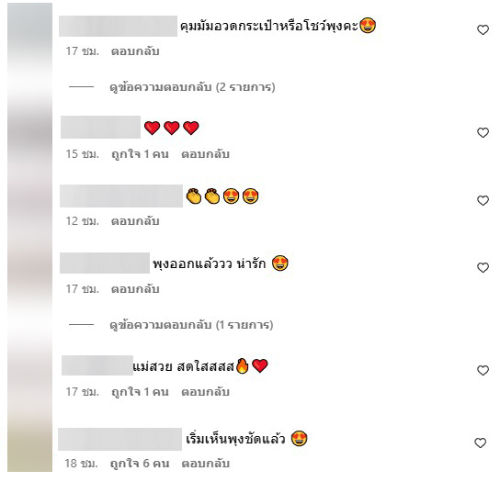Reply to the comment 'พุงออกแล้ววว น่ารัก'

[135, 289]
